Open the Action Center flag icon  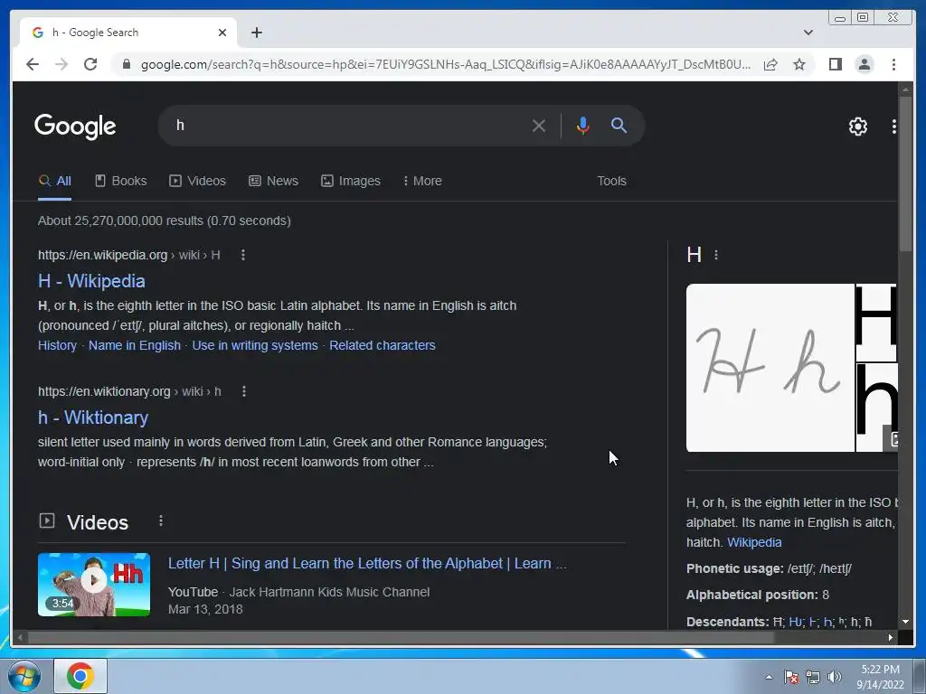(x=790, y=677)
